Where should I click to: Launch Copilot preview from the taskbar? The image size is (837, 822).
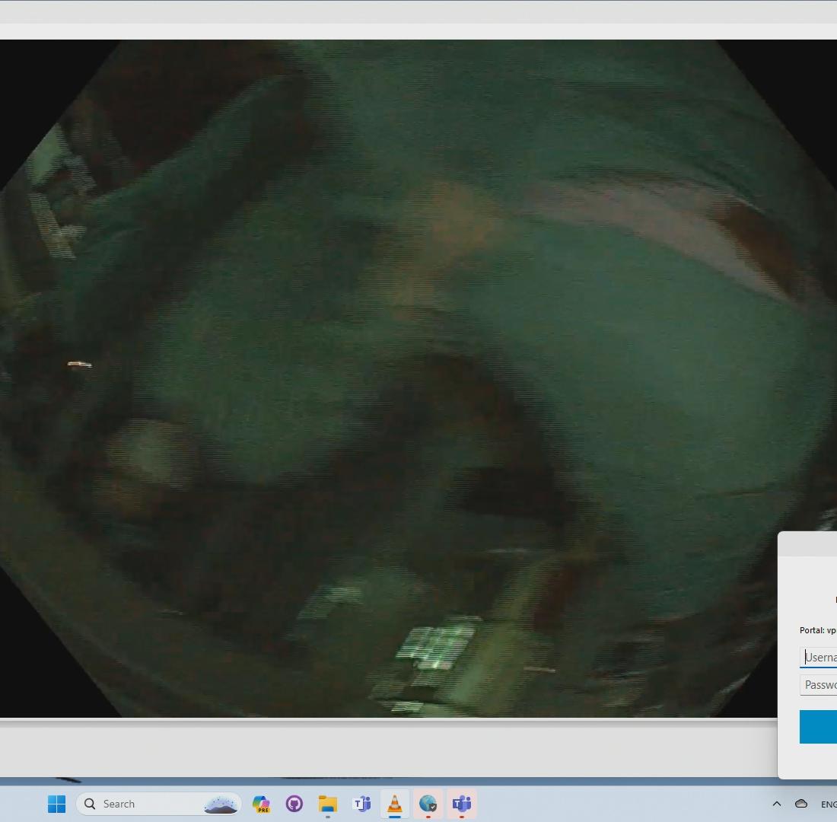[x=261, y=804]
